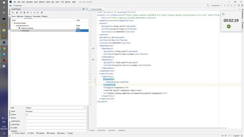Open Chrome from the Windows taskbar

coord(4,48)
